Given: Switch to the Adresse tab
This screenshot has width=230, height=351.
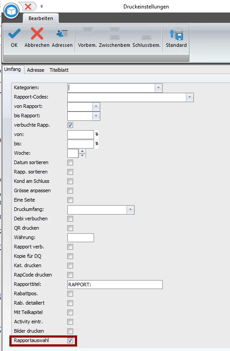Looking at the screenshot, I should click(x=36, y=70).
